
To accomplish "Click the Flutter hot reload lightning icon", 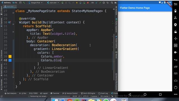I will pyautogui.click(x=77, y=3).
